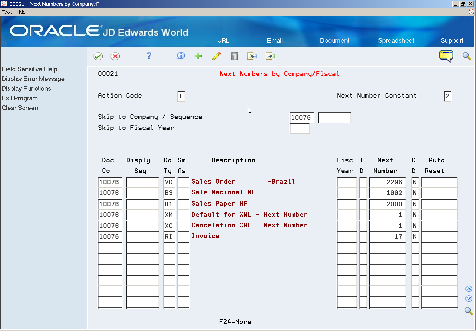The image size is (476, 331).
Task: Click the Skip to Company field
Action: (x=302, y=118)
